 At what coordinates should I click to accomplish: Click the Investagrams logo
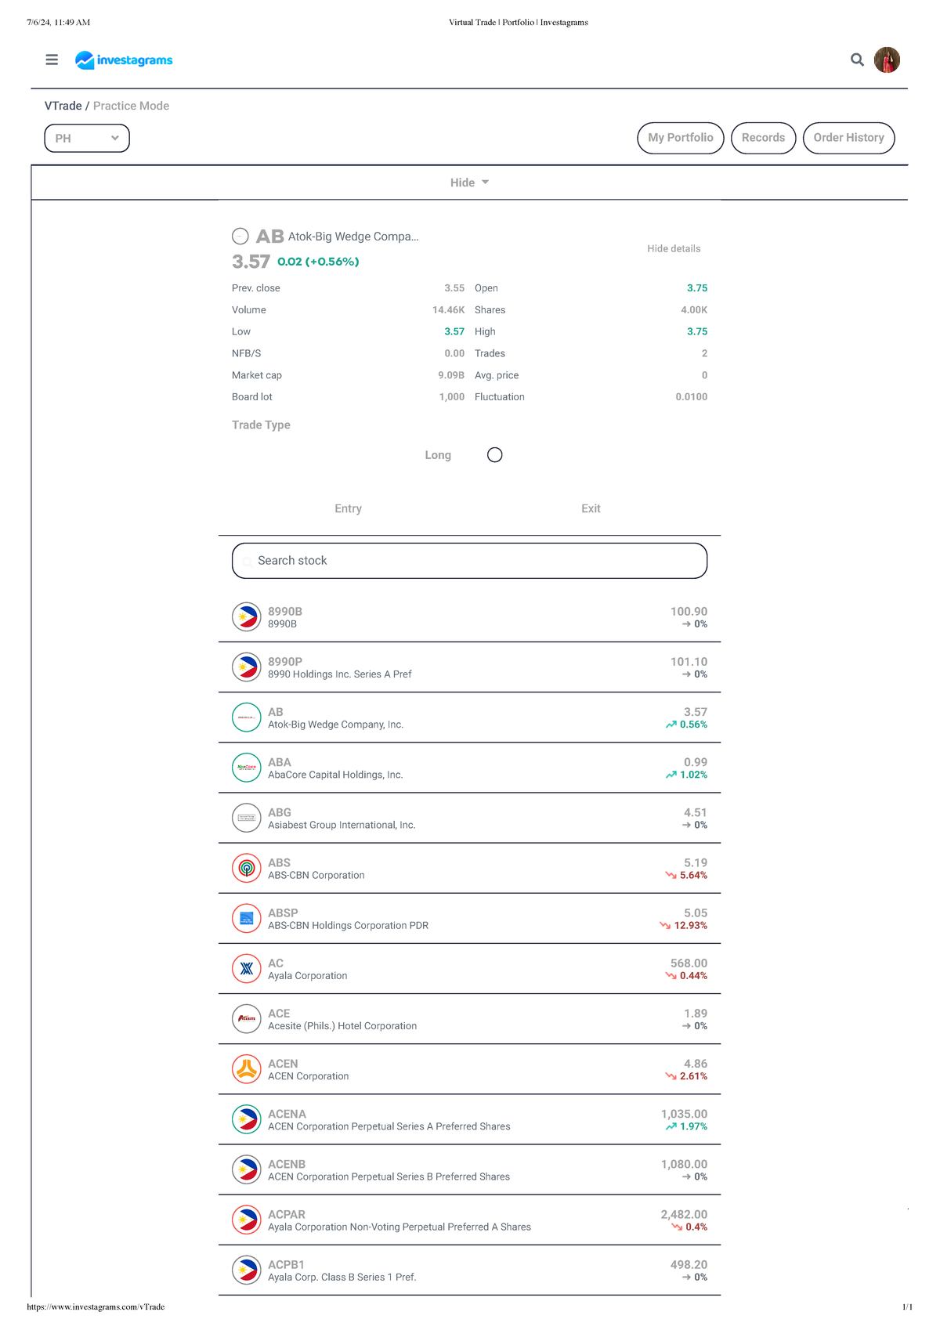124,60
